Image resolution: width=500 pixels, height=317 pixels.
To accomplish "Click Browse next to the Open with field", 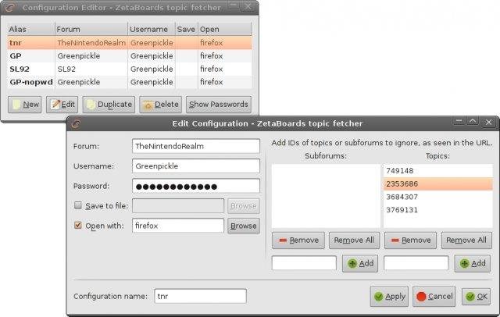I will point(244,226).
